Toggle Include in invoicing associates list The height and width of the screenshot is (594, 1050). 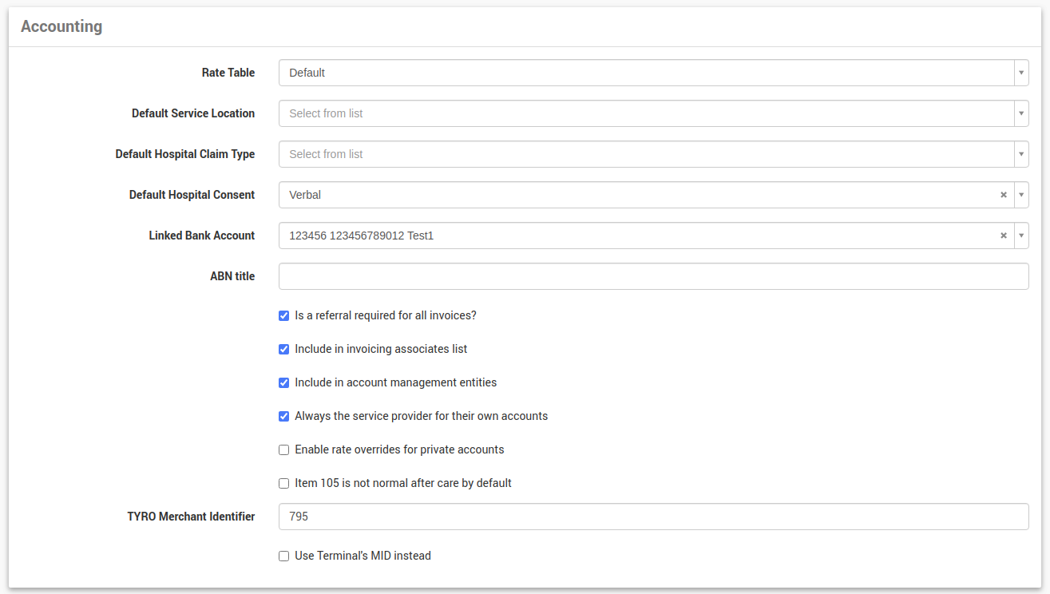(x=283, y=349)
